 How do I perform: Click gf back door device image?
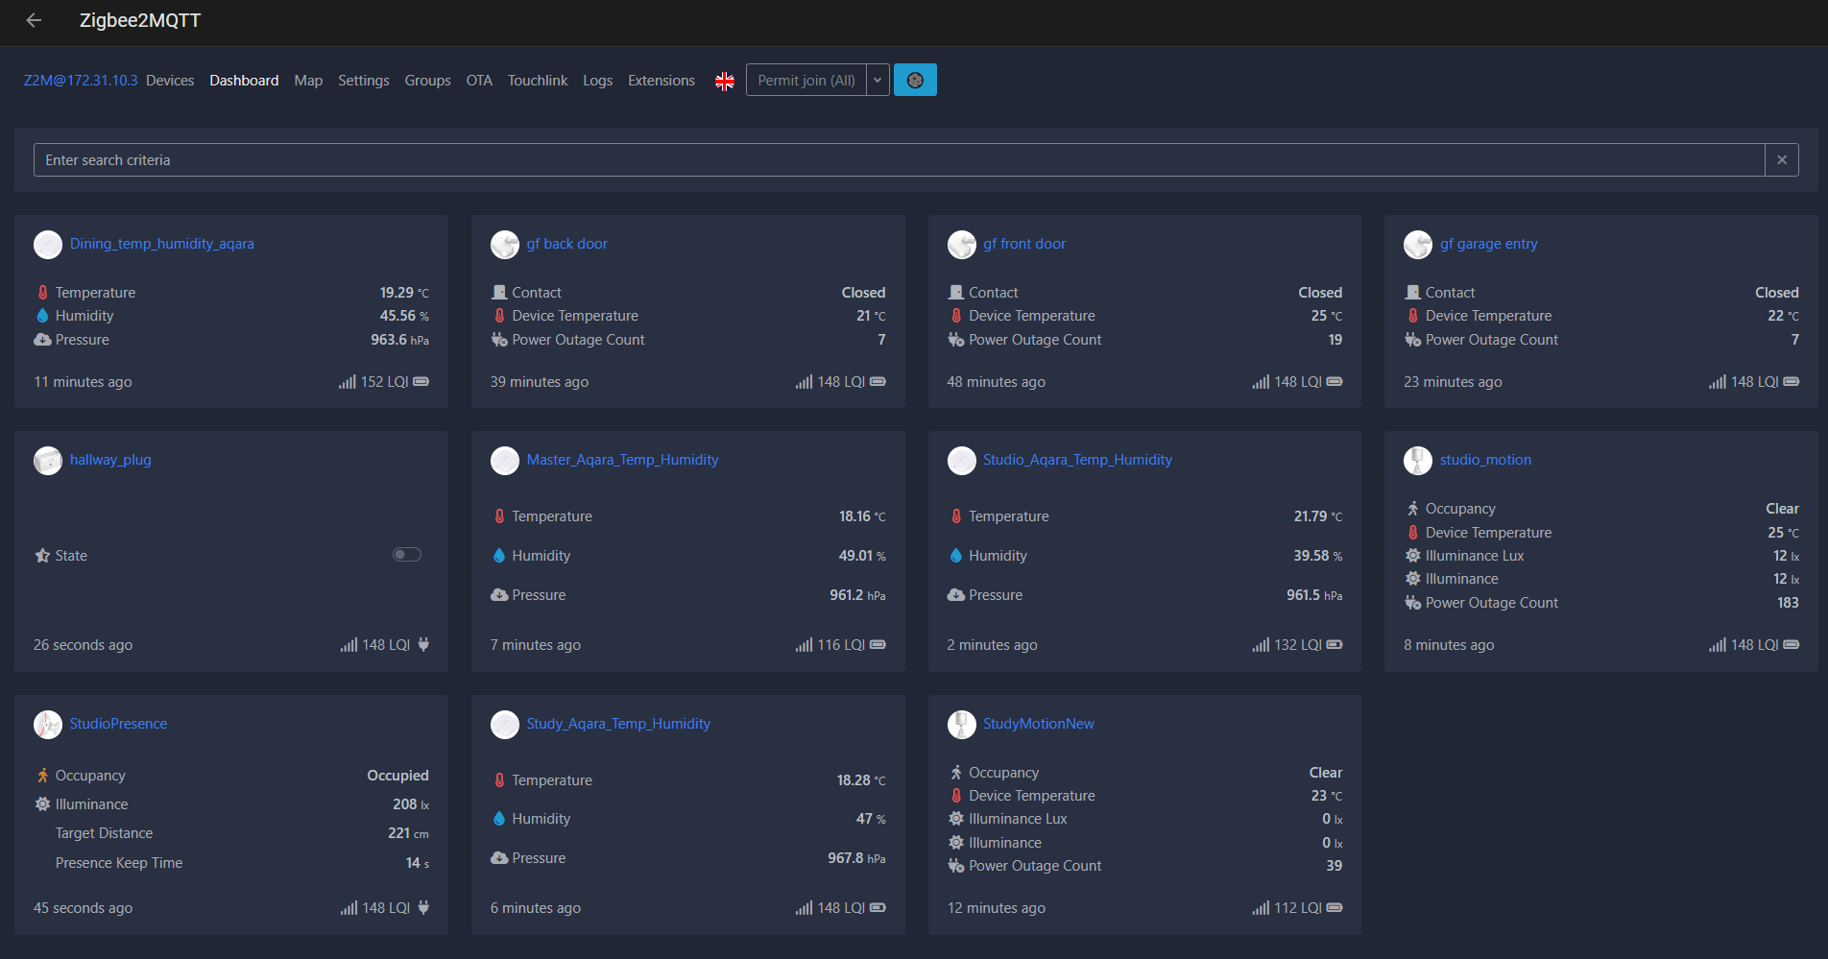click(505, 245)
